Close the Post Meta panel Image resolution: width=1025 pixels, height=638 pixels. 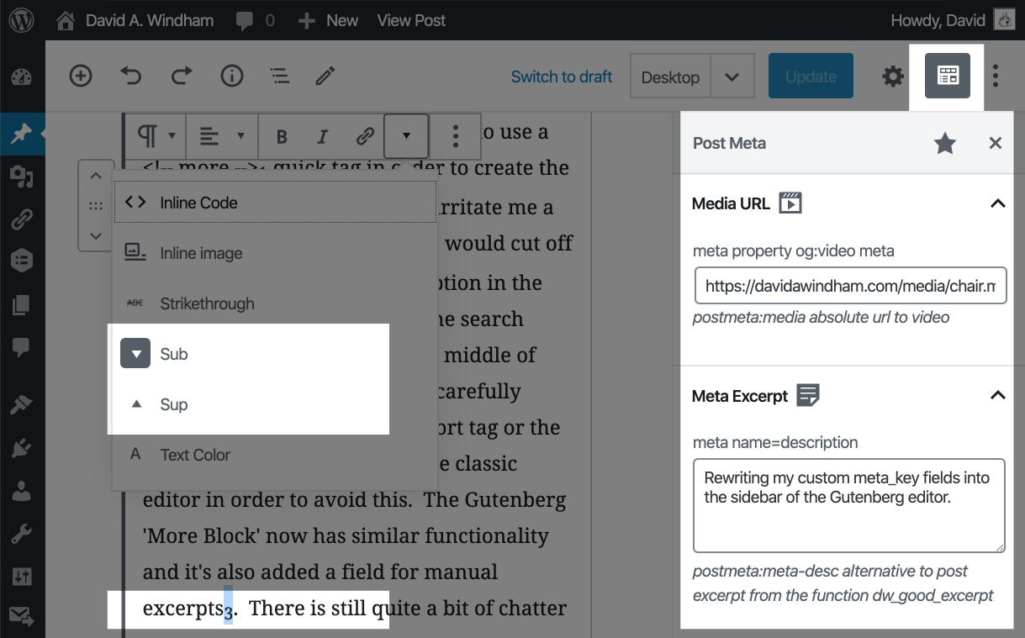996,143
